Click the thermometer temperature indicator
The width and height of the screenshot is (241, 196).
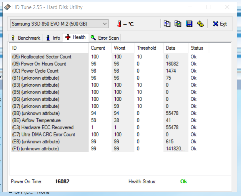[119, 24]
